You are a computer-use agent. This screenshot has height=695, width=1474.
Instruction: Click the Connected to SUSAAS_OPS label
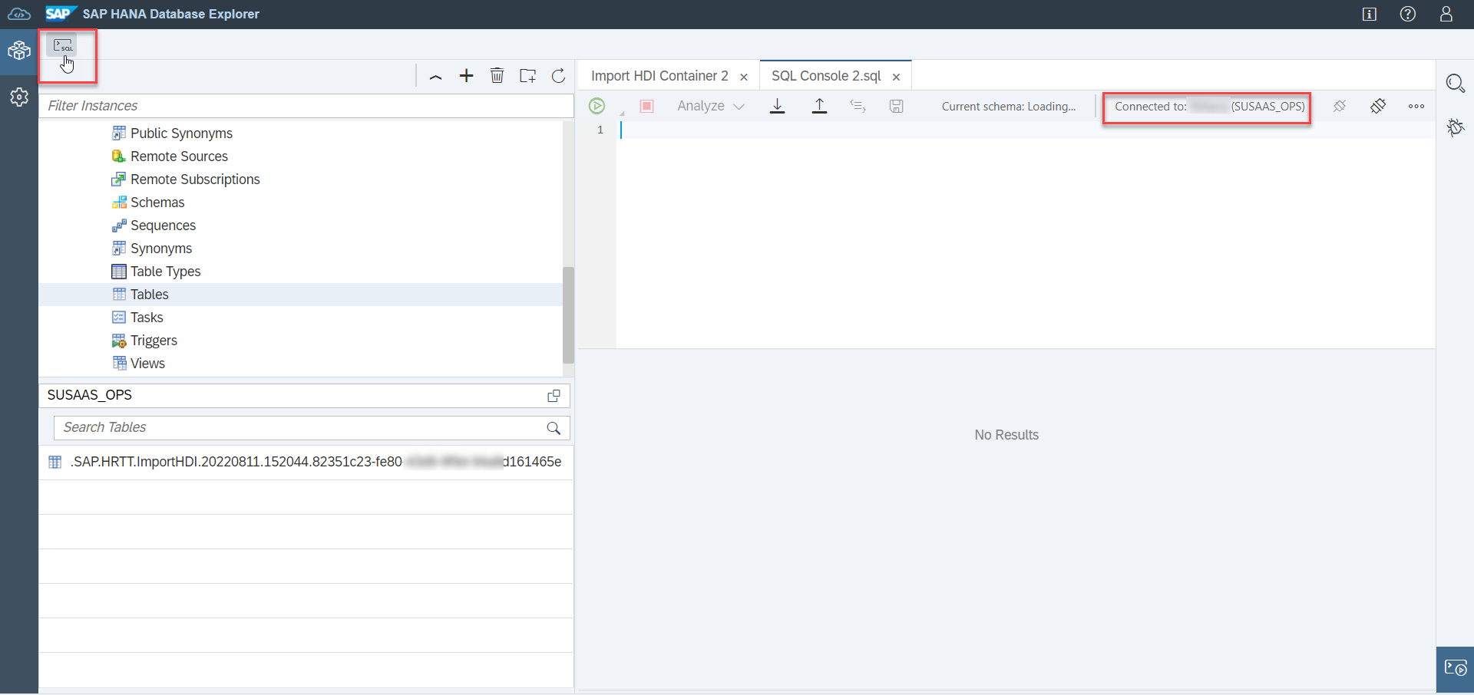1208,107
